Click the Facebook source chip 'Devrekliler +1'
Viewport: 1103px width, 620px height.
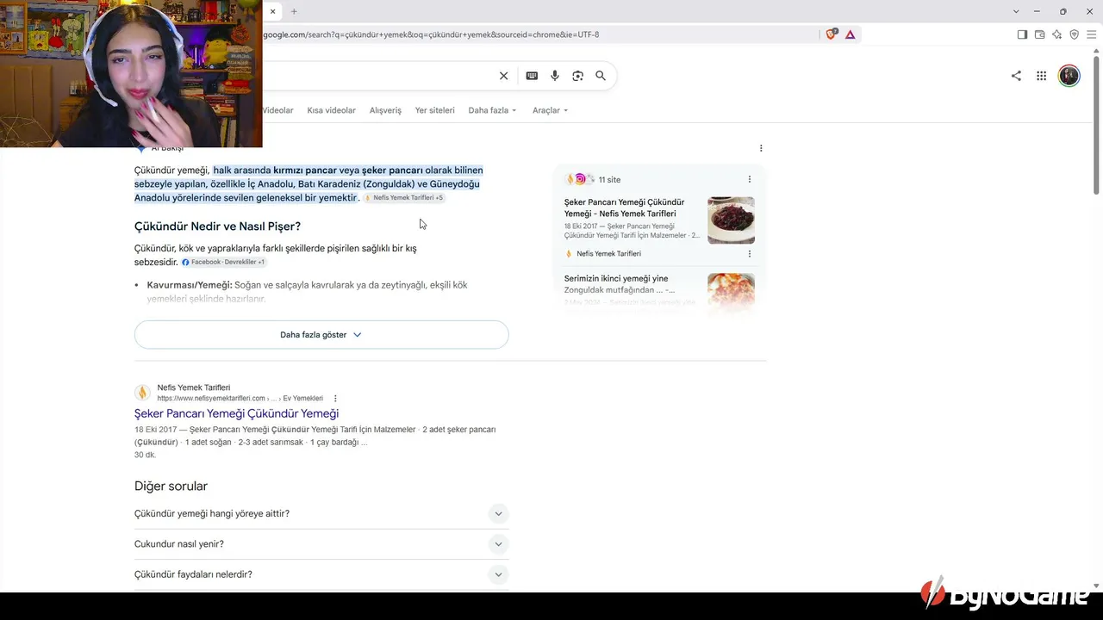(223, 262)
